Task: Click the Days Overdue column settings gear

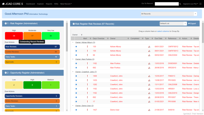Action: [108, 38]
